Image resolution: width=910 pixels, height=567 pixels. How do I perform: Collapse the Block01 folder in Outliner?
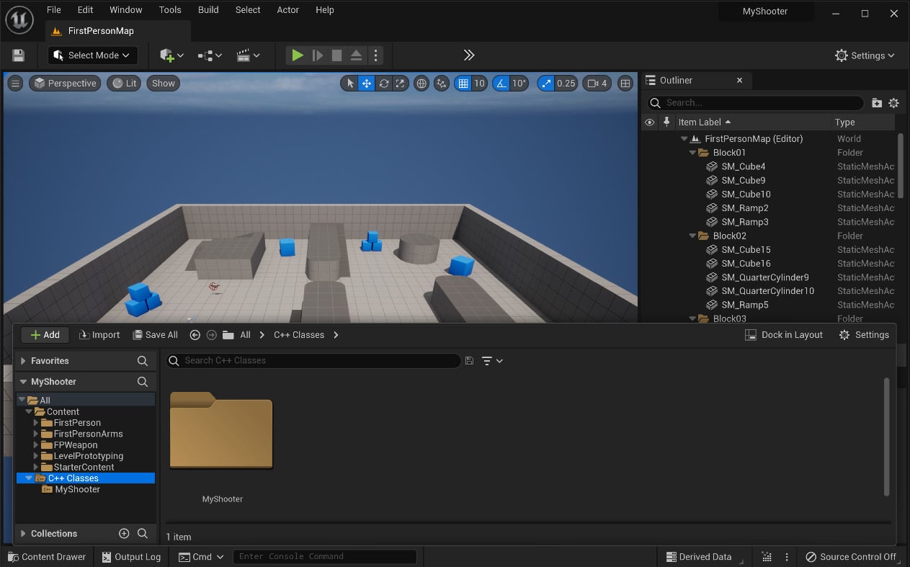click(693, 153)
